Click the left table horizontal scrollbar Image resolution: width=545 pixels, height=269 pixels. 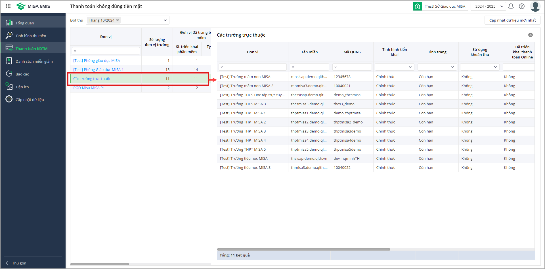pyautogui.click(x=100, y=264)
